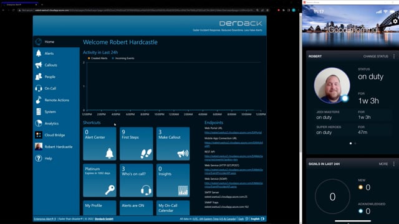Open the Help question mark icon
399x224 pixels.
[39, 159]
